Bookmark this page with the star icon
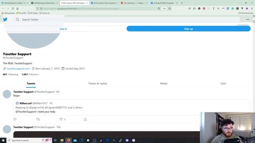The width and height of the screenshot is (255, 143). point(169,8)
